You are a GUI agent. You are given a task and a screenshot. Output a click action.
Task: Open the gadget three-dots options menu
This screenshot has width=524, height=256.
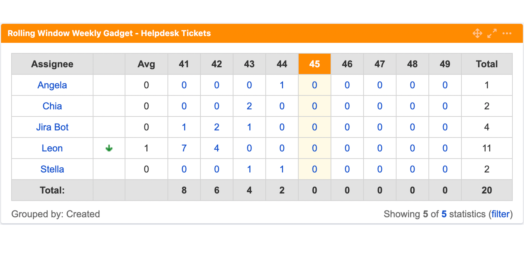coord(507,33)
